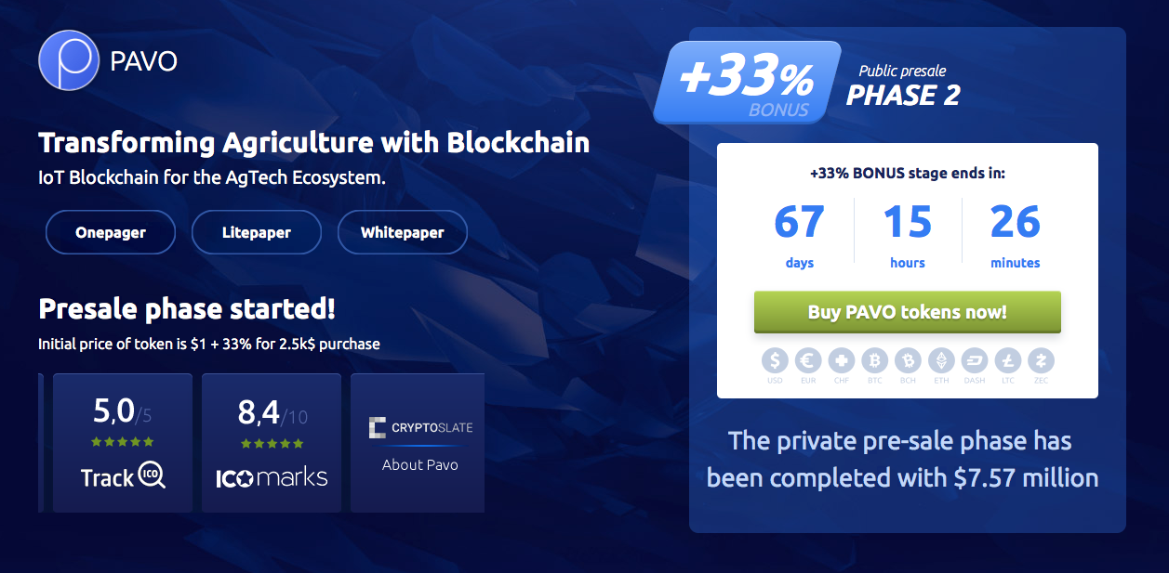Pick the ETH Ethereum icon
The image size is (1169, 573).
pyautogui.click(x=942, y=360)
